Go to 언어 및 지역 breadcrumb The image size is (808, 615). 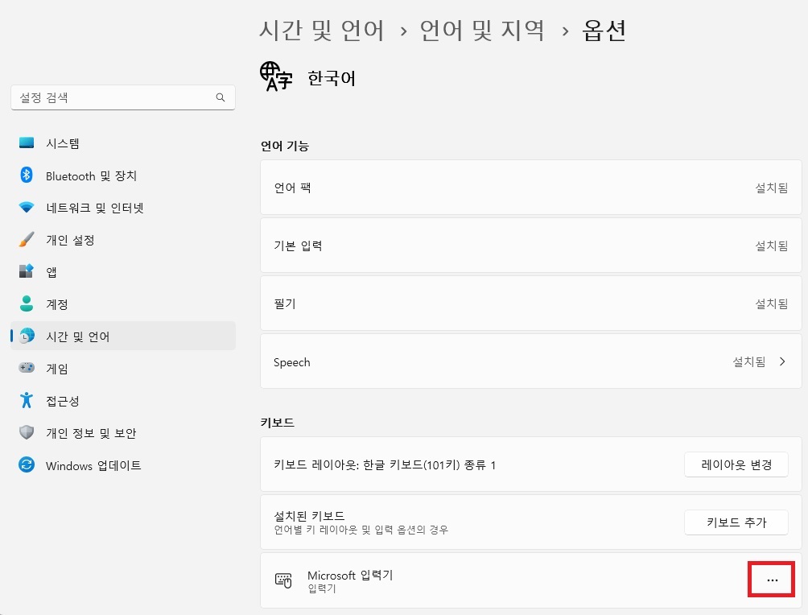[x=482, y=30]
